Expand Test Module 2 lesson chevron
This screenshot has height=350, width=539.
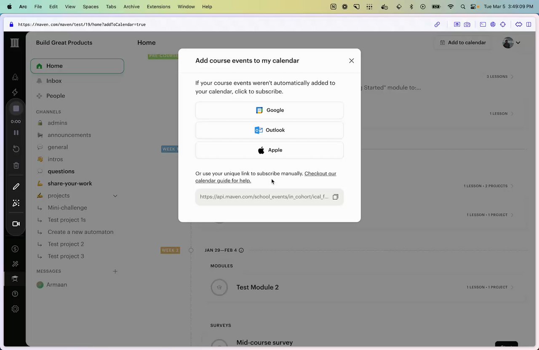512,287
